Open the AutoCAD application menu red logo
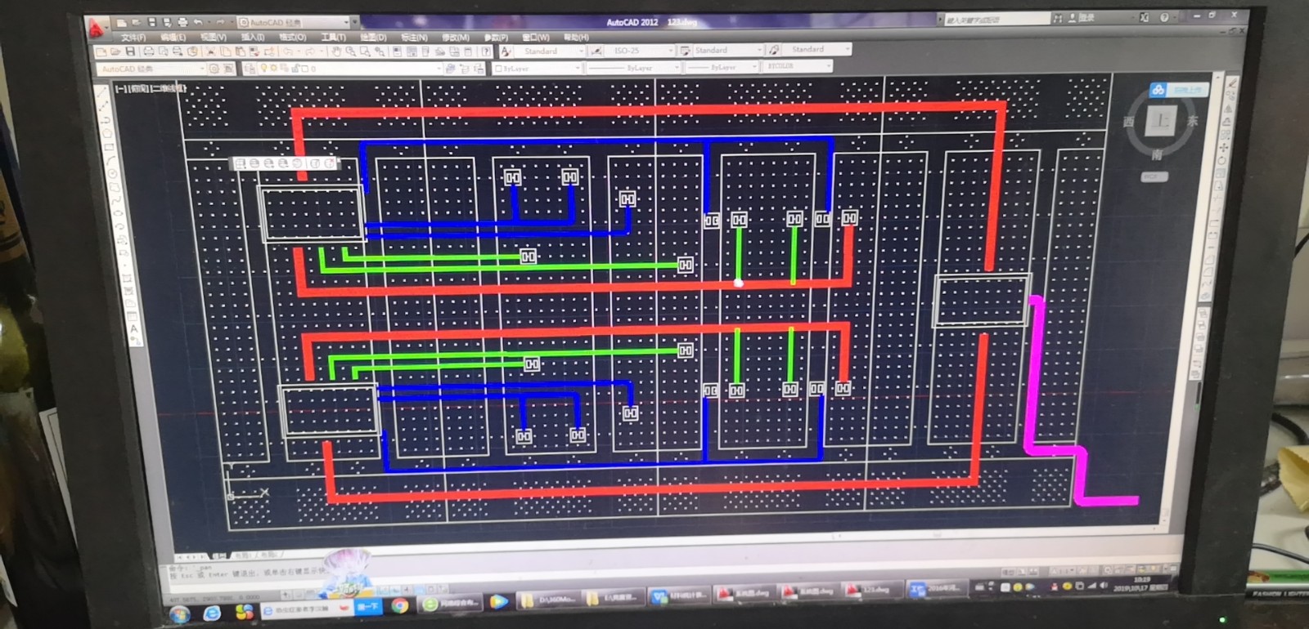Image resolution: width=1309 pixels, height=629 pixels. click(x=96, y=29)
